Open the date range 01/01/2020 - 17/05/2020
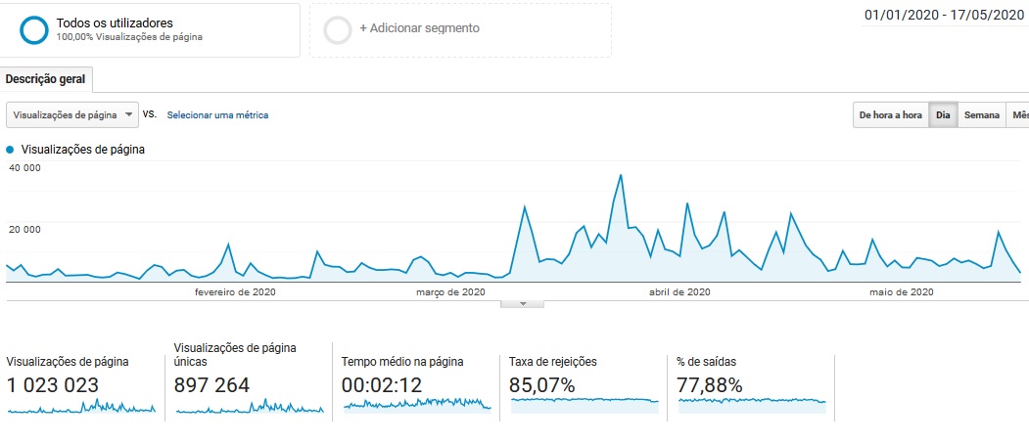The image size is (1029, 444). point(946,16)
